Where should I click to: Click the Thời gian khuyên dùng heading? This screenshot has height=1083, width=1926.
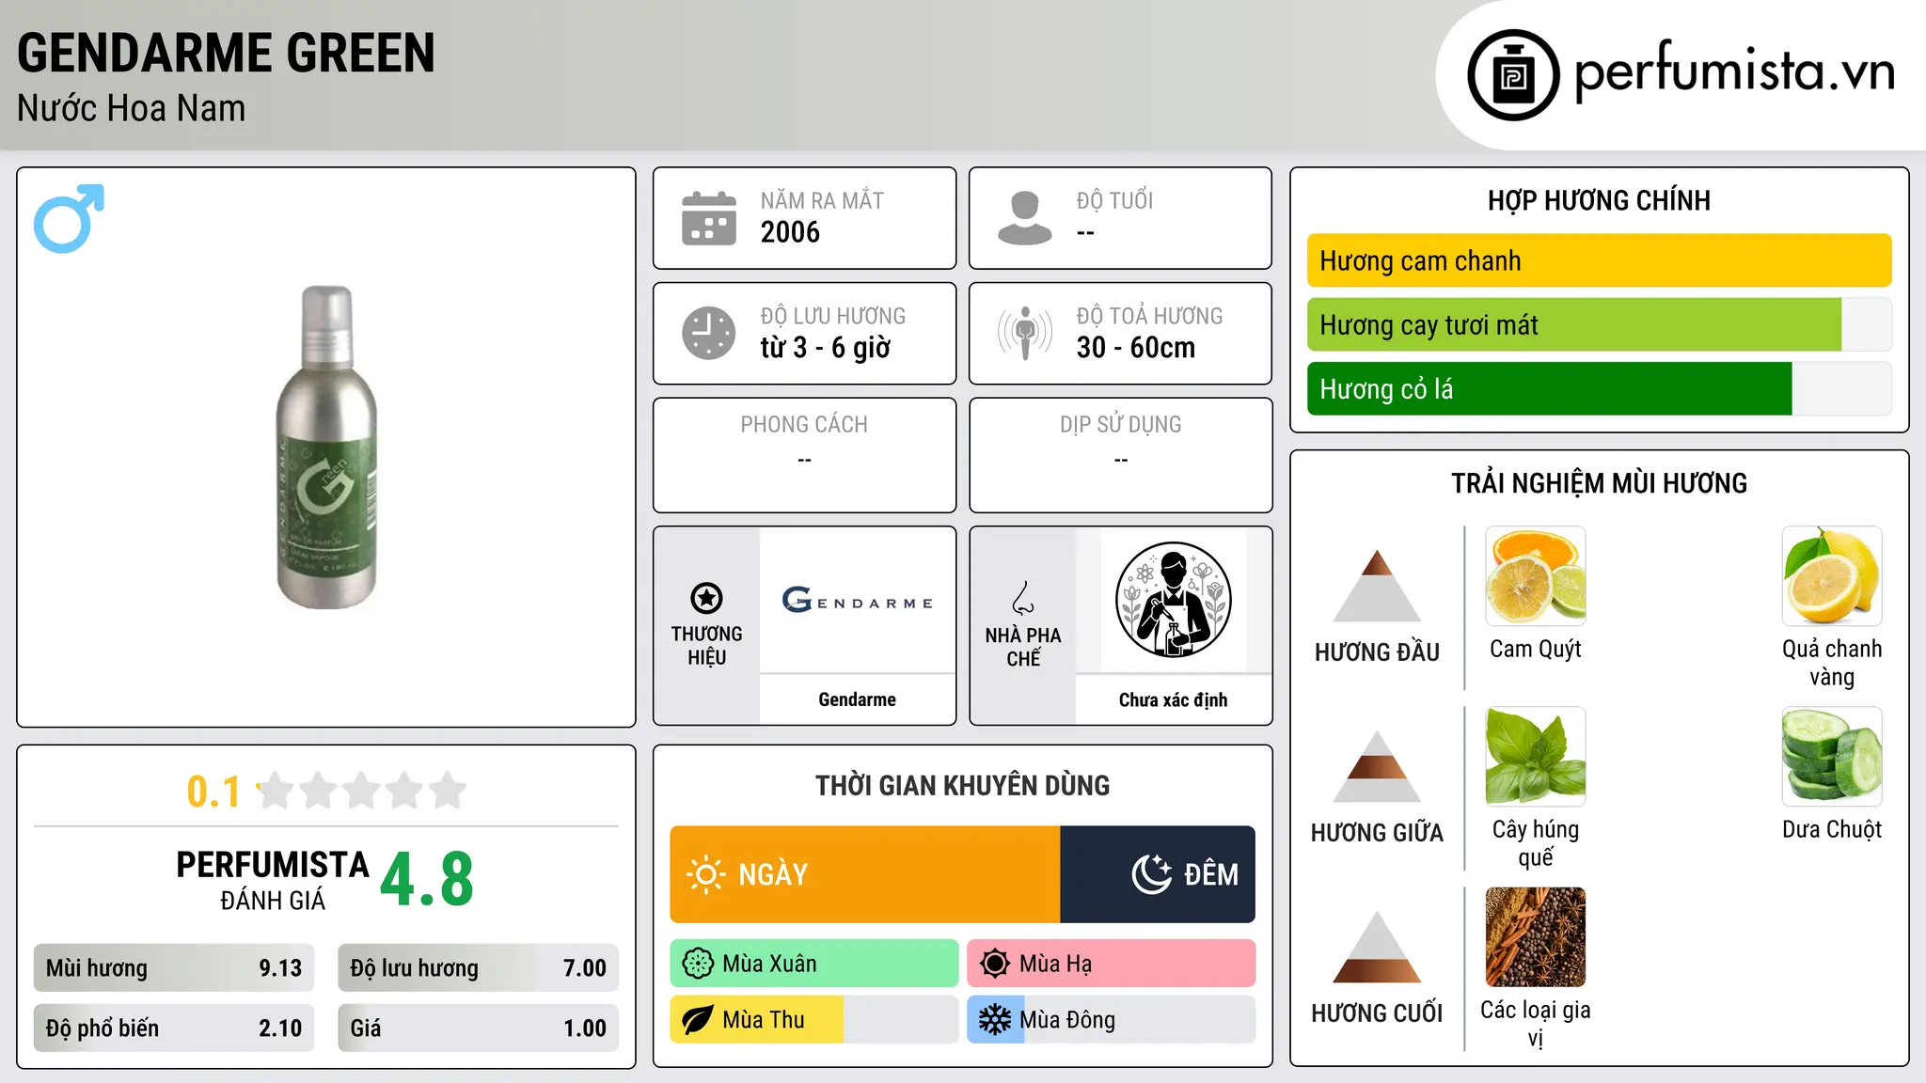click(x=962, y=785)
